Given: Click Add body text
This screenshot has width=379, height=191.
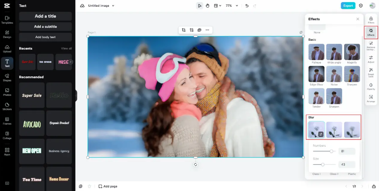Looking at the screenshot, I should 46,37.
